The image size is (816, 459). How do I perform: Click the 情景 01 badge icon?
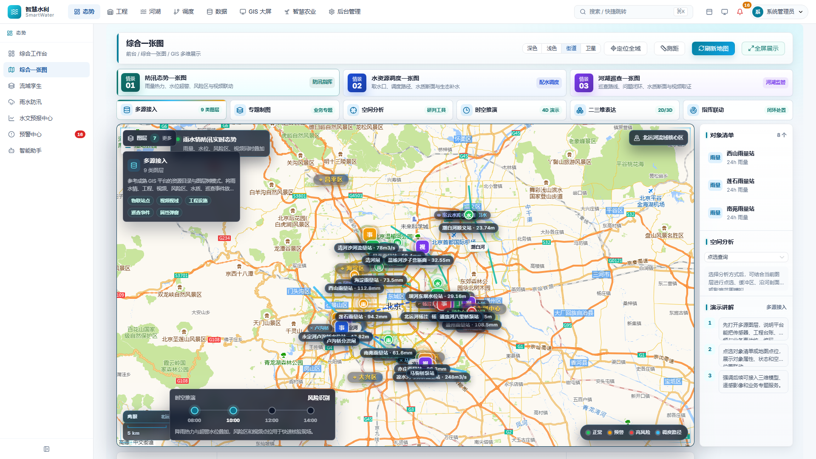(x=130, y=82)
